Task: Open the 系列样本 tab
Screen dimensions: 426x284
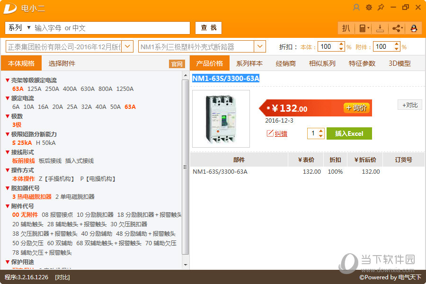Action: click(249, 63)
